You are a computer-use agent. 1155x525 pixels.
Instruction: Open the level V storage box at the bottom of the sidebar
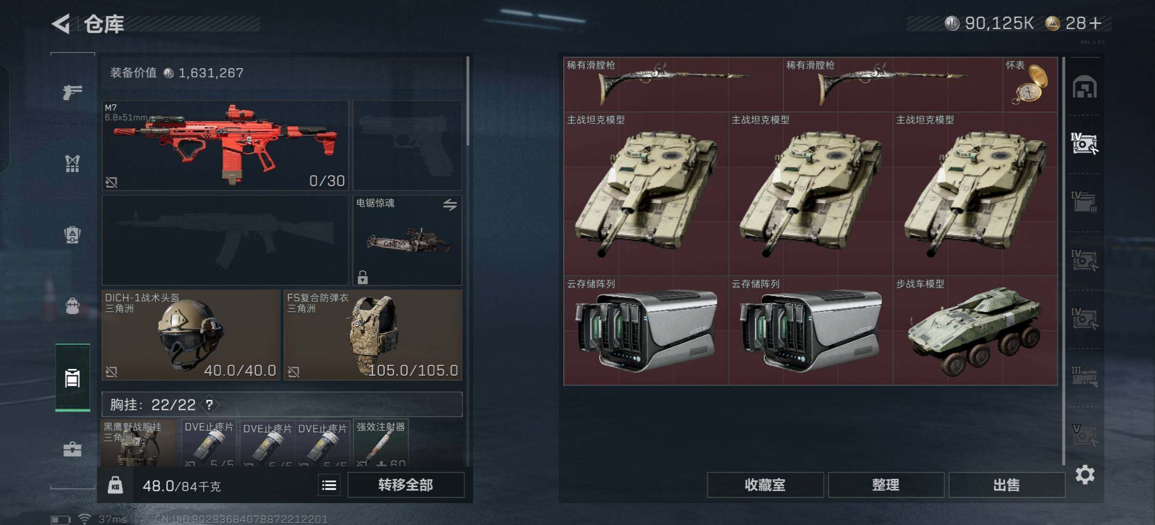coord(1084,435)
